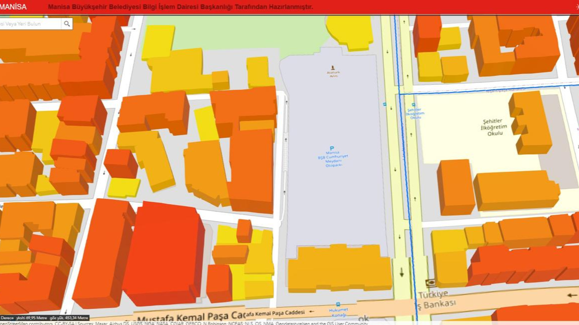Select the Atatürk Anıtı monument icon
Viewport: 579px width, 325px height.
pyautogui.click(x=333, y=68)
